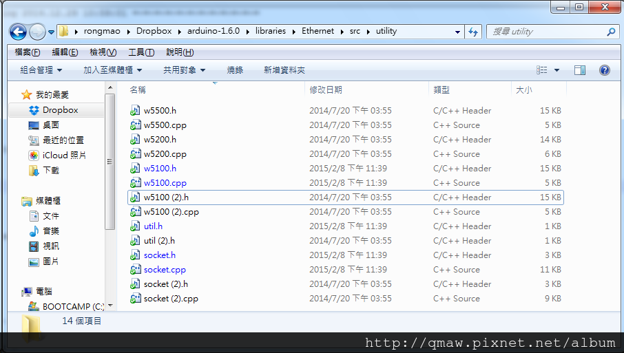Open the view options dropdown arrow
The width and height of the screenshot is (624, 353).
(x=557, y=70)
